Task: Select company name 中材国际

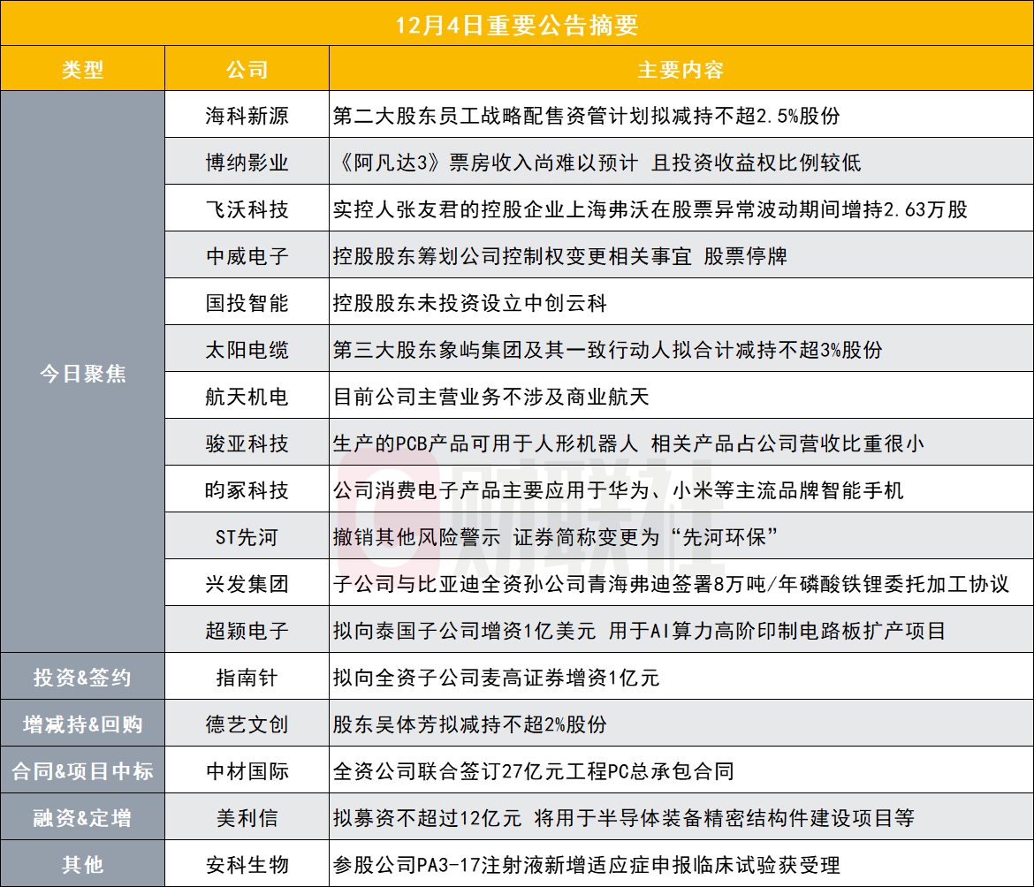Action: (247, 771)
